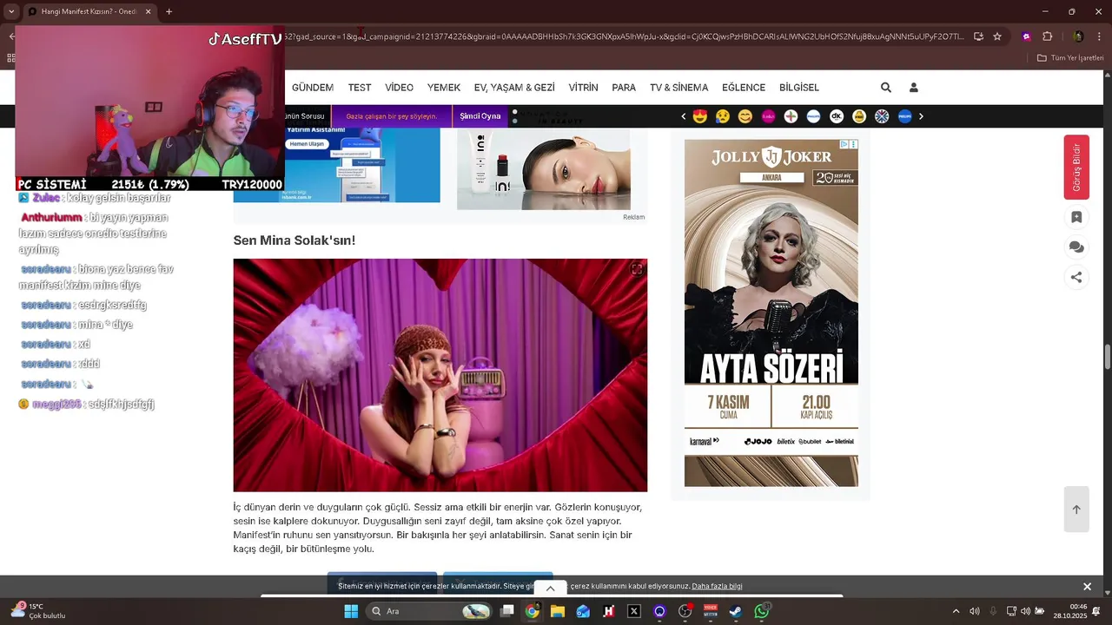The height and width of the screenshot is (625, 1112).
Task: Open Task View in taskbar
Action: tap(507, 611)
